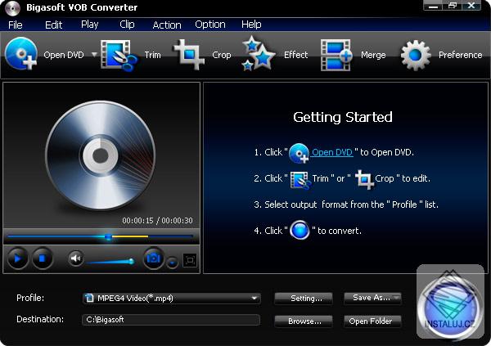Click the disc preview area
Image resolution: width=491 pixels, height=346 pixels.
[x=101, y=155]
